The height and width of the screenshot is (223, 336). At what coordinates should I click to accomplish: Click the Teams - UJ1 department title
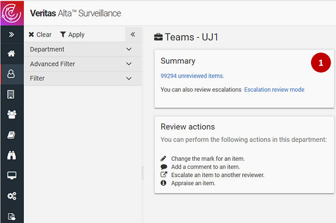pos(191,37)
